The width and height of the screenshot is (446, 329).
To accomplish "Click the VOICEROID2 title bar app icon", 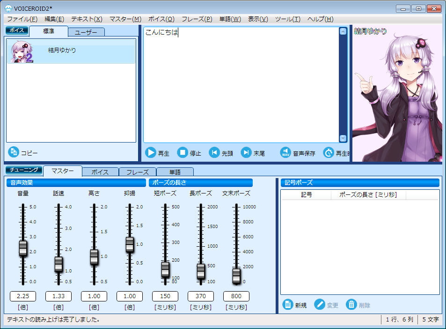I will click(x=8, y=8).
